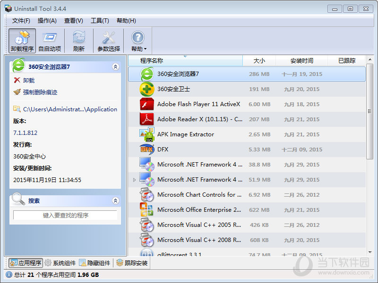
Task: Click the scrollbar up arrow
Action: pyautogui.click(x=370, y=59)
